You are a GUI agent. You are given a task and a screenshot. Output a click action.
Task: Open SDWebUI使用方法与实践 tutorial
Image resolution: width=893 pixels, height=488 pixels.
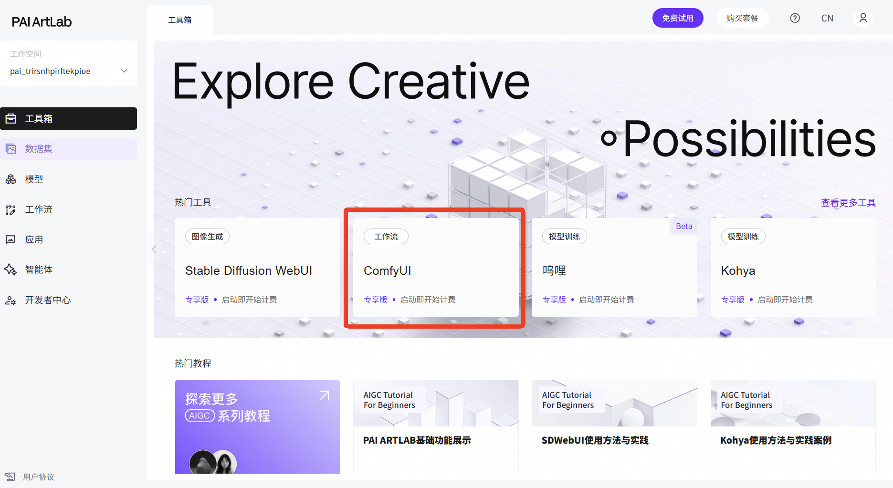tap(614, 427)
